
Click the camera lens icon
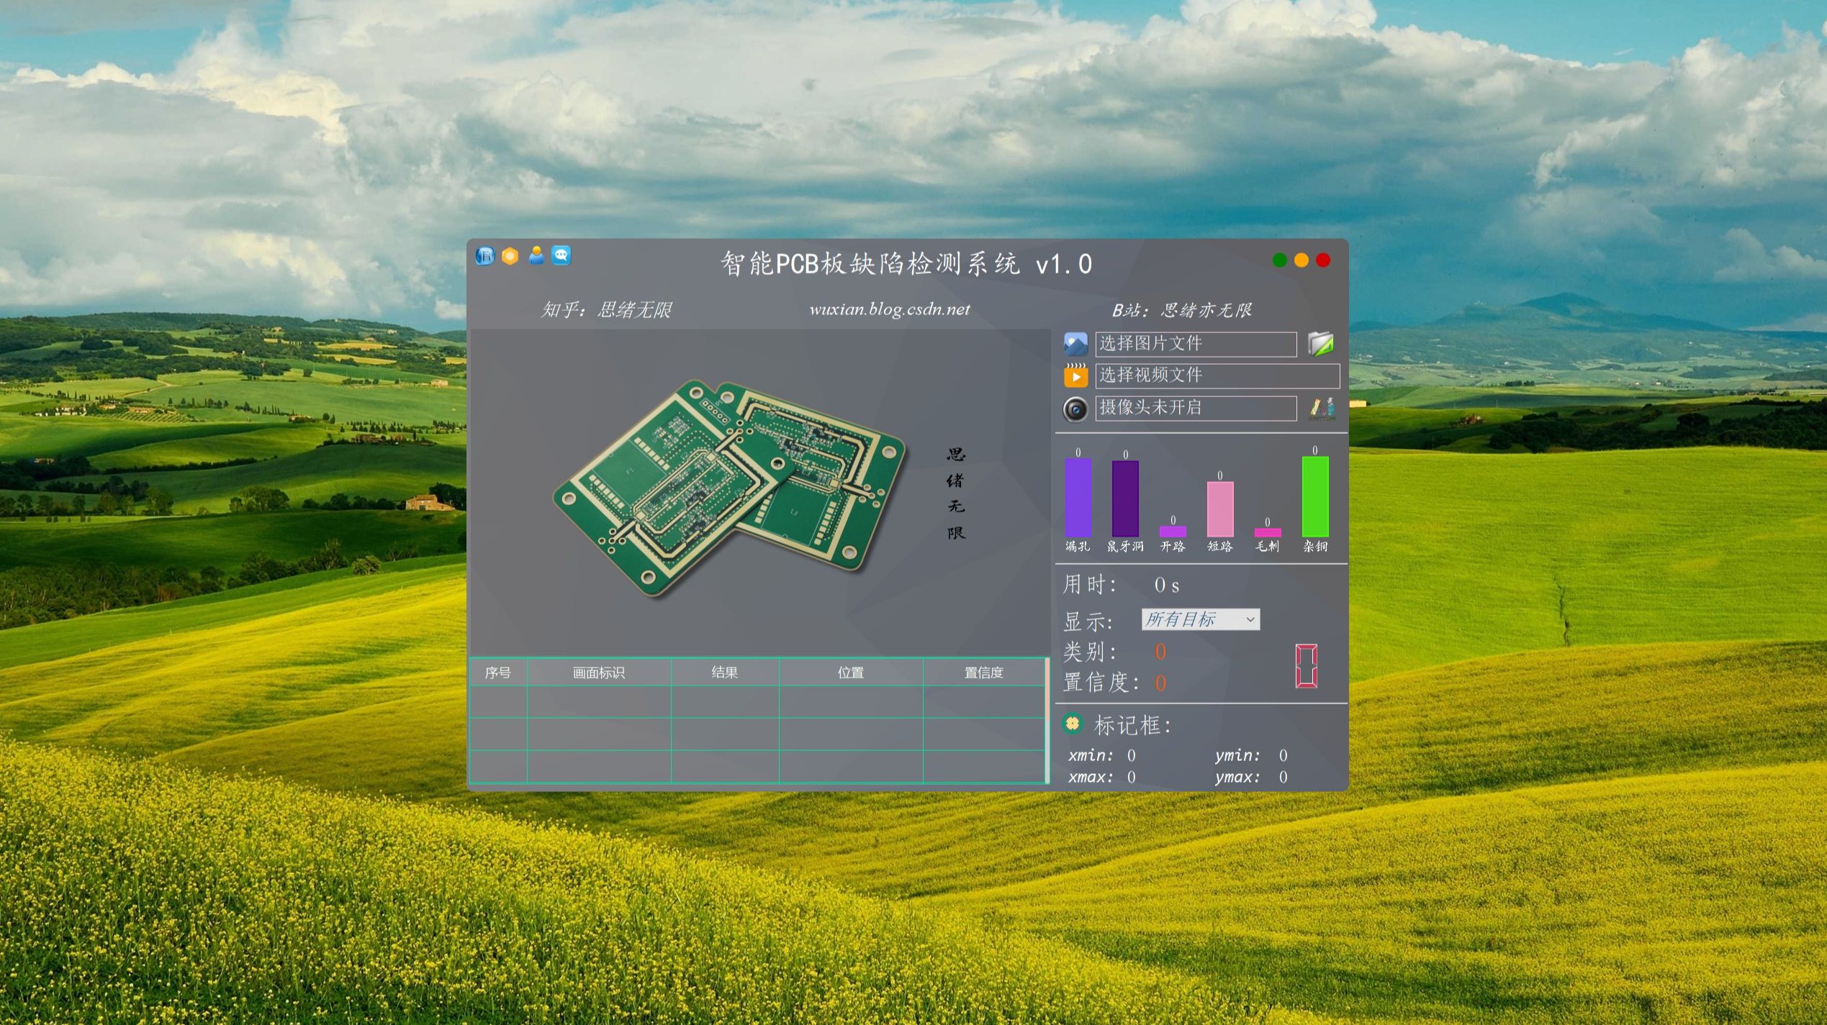tap(1075, 409)
